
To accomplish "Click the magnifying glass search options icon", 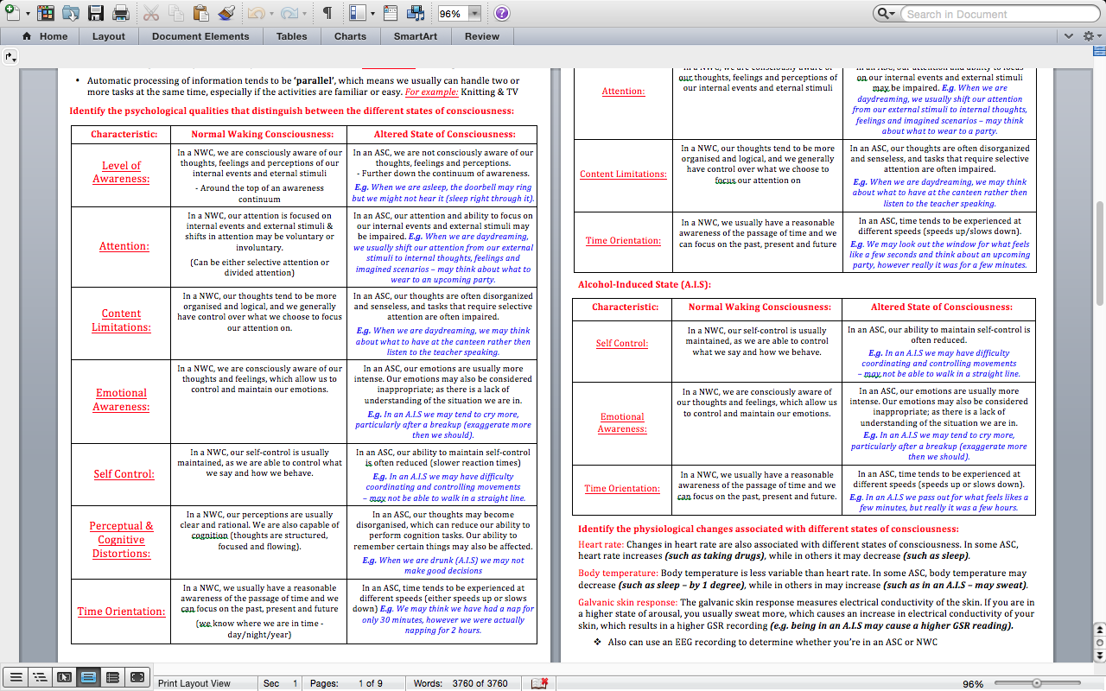I will click(887, 14).
